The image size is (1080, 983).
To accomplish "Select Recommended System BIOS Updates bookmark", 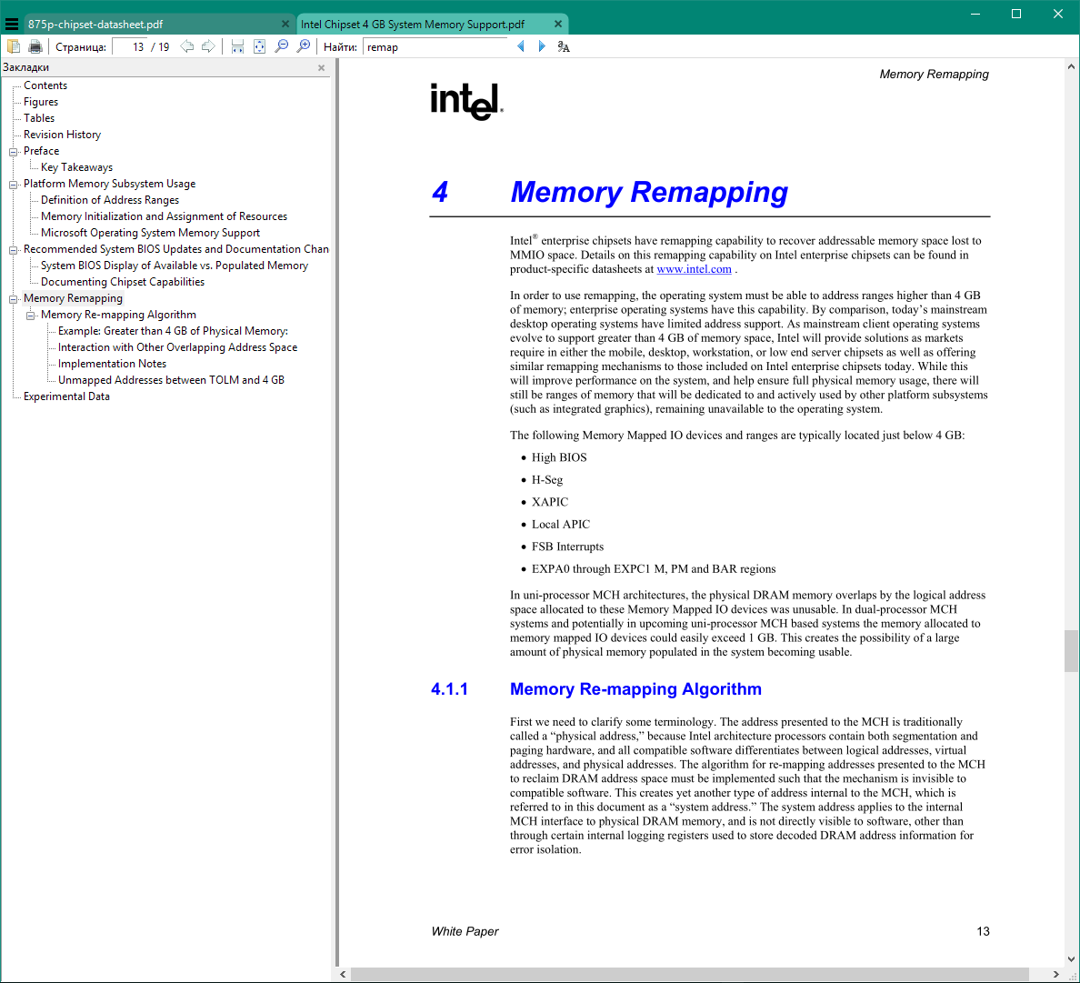I will 176,249.
